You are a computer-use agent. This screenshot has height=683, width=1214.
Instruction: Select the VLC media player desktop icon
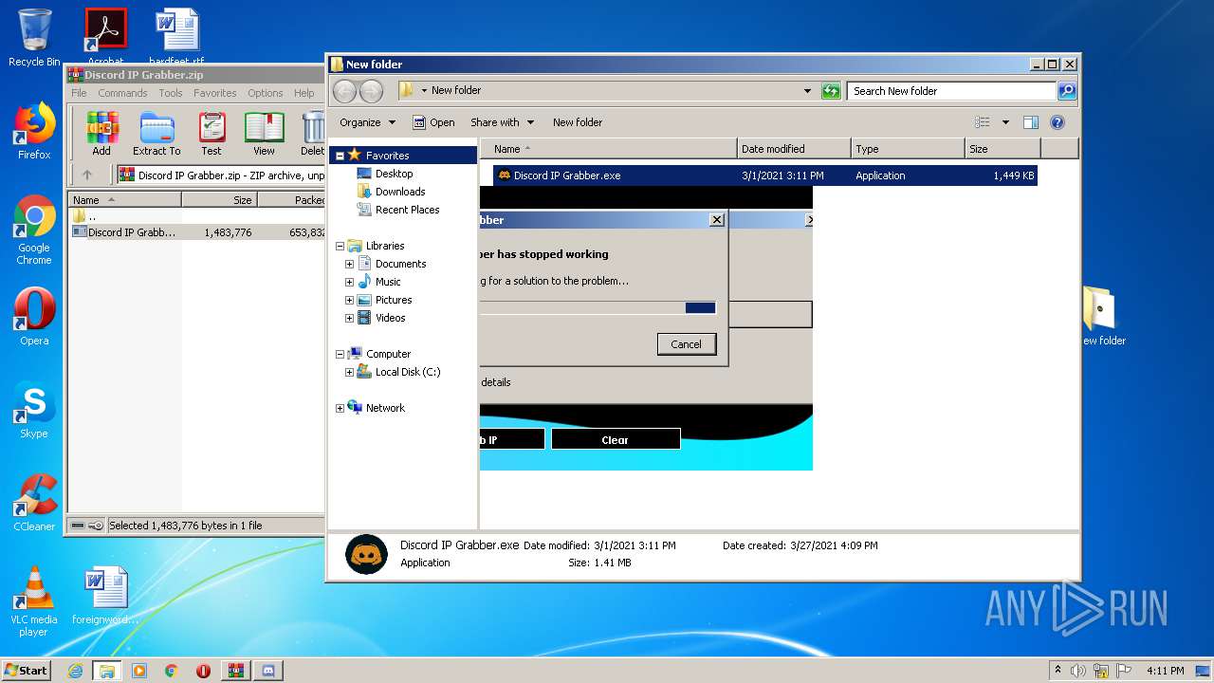click(34, 601)
